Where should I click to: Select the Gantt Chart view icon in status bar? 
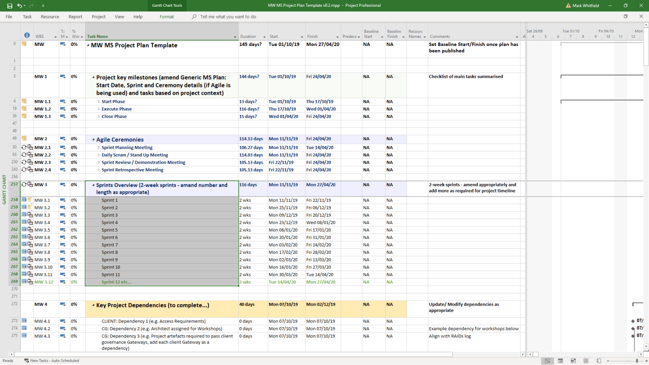547,360
